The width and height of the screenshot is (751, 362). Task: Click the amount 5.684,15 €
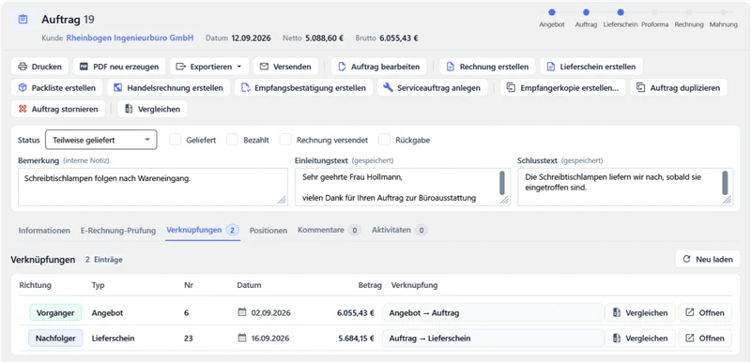pyautogui.click(x=356, y=339)
